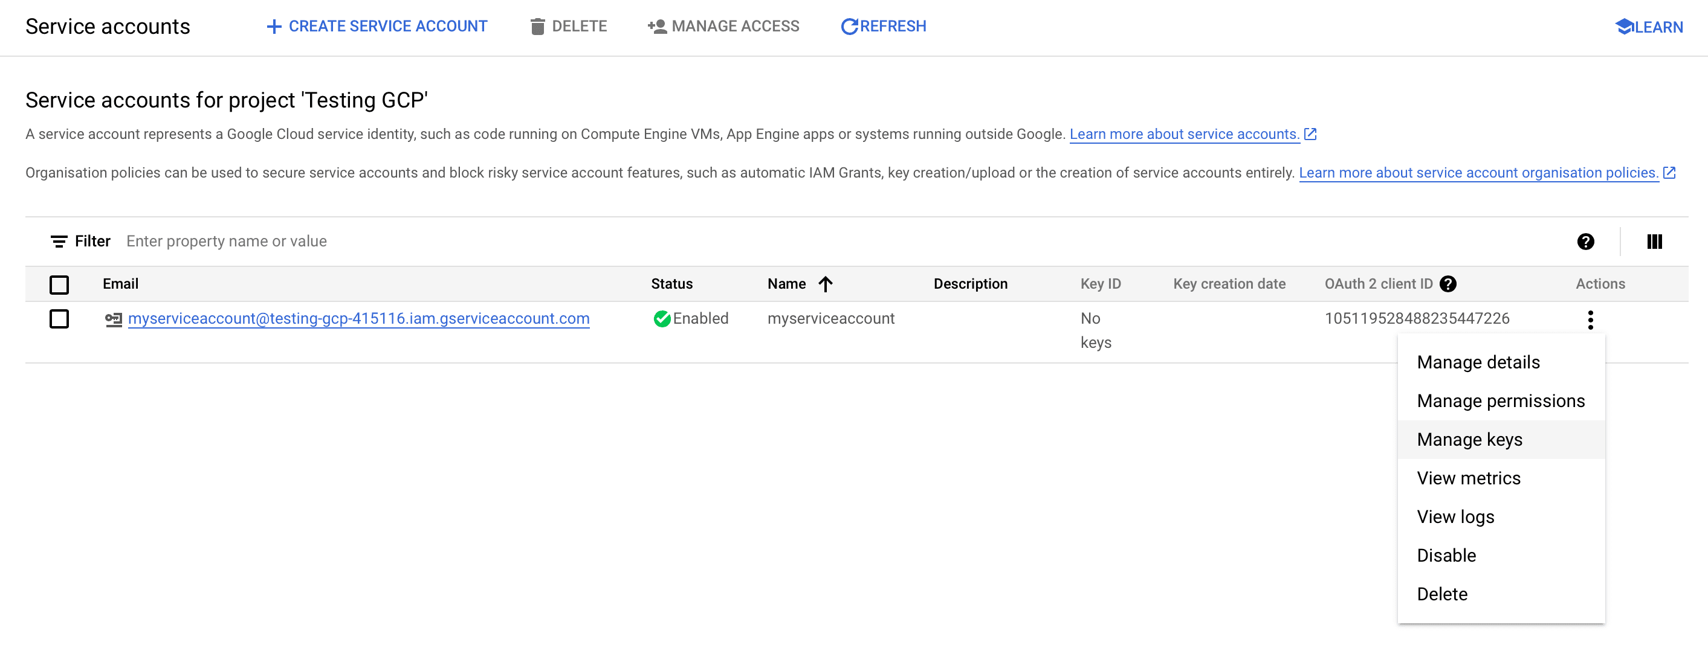Click CREATE SERVICE ACCOUNT
1708x645 pixels.
click(377, 26)
